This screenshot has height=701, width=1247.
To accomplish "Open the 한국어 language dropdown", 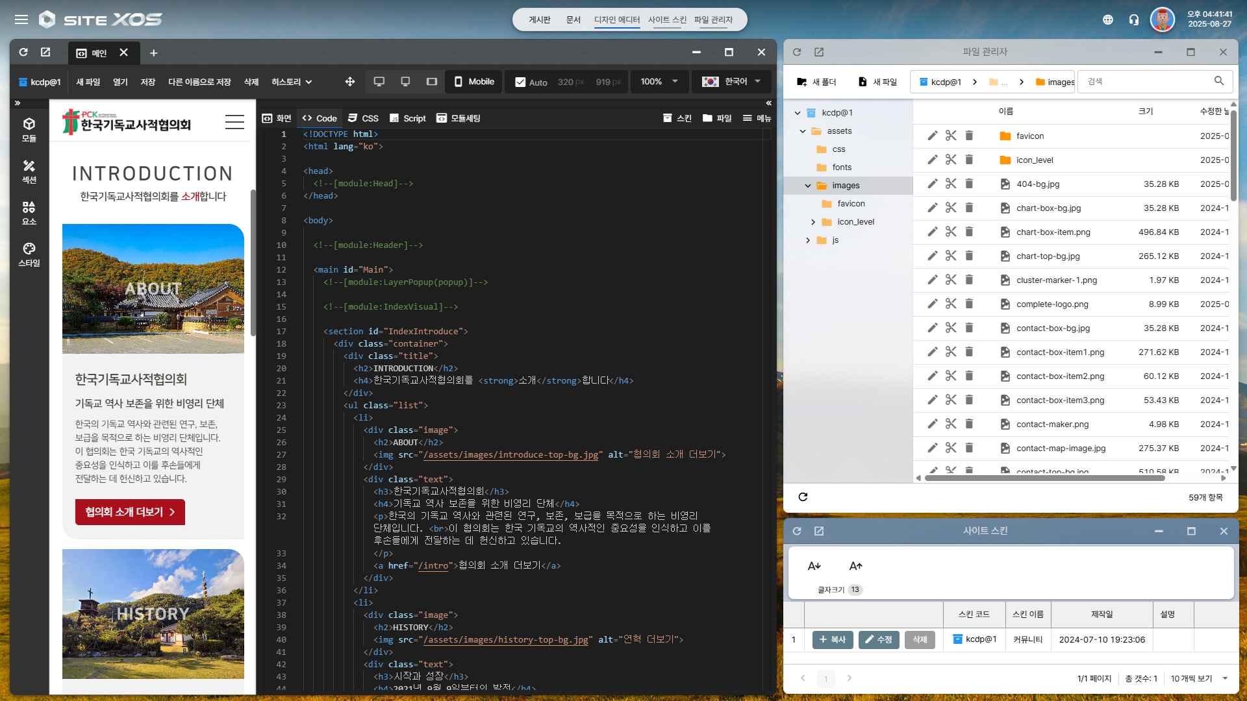I will point(731,81).
